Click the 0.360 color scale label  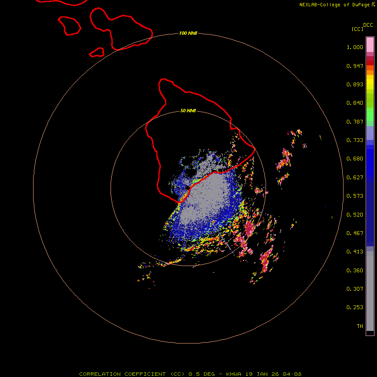[355, 271]
